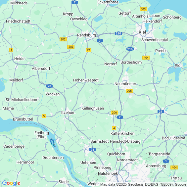Click the Map data copyright text
Viewport: 187px width, 187px height.
click(143, 184)
